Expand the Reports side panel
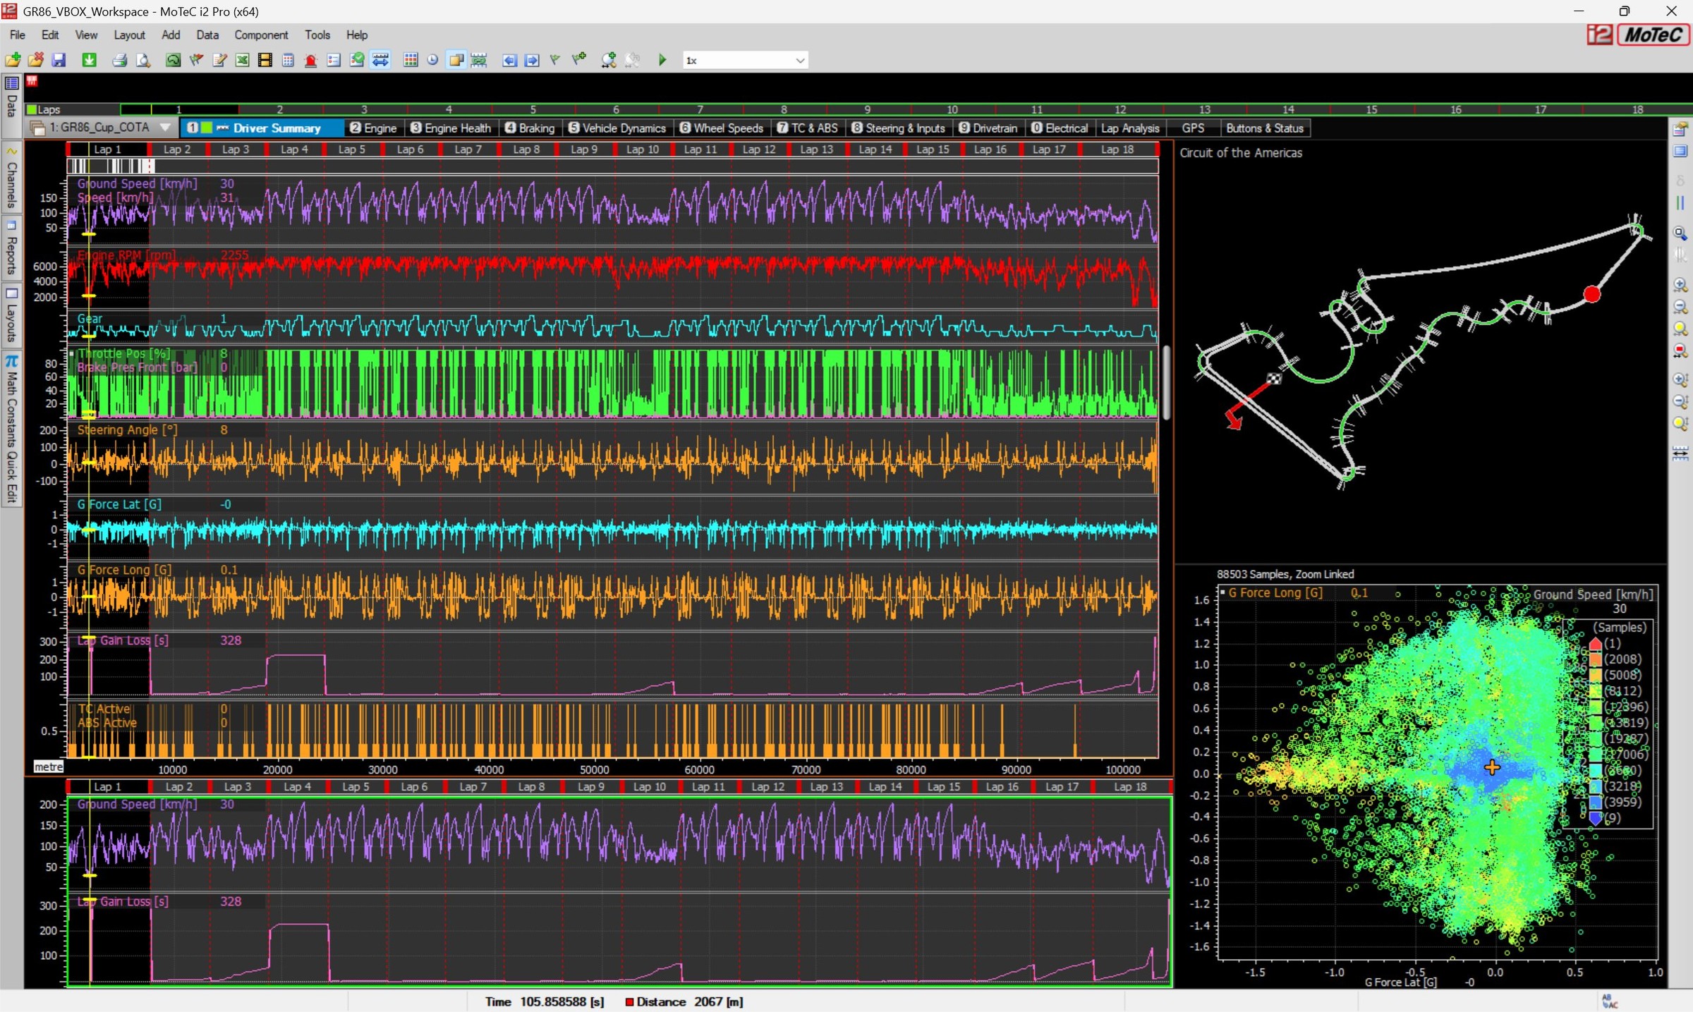The image size is (1693, 1012). [x=11, y=248]
